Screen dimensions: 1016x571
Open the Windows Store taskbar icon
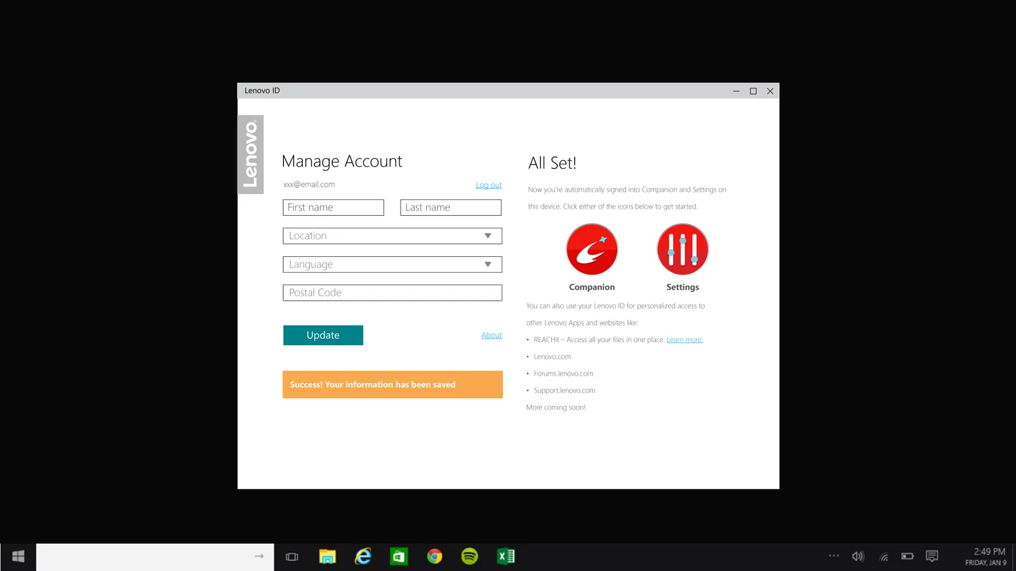[x=399, y=556]
